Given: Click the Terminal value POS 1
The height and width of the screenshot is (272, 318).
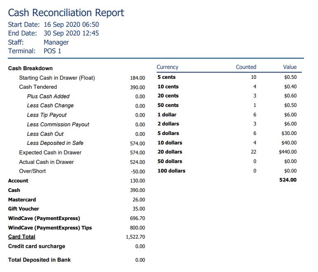Looking at the screenshot, I should (52, 51).
